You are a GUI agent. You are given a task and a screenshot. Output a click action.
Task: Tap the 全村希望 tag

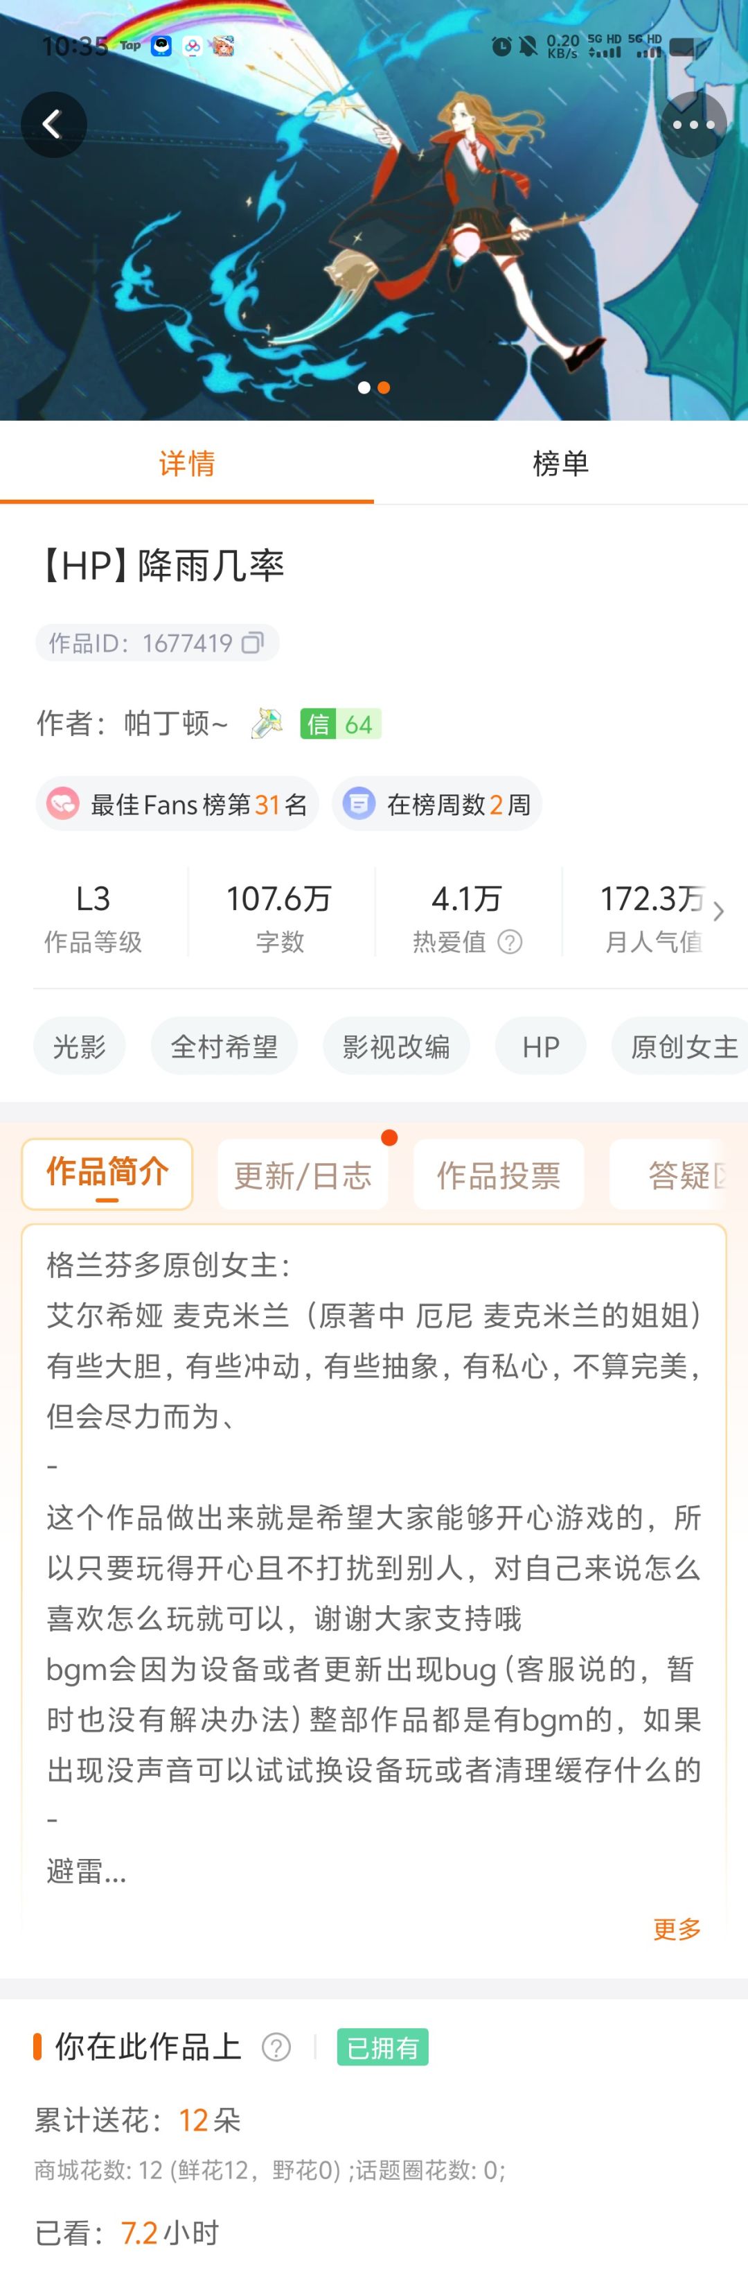[x=224, y=1046]
